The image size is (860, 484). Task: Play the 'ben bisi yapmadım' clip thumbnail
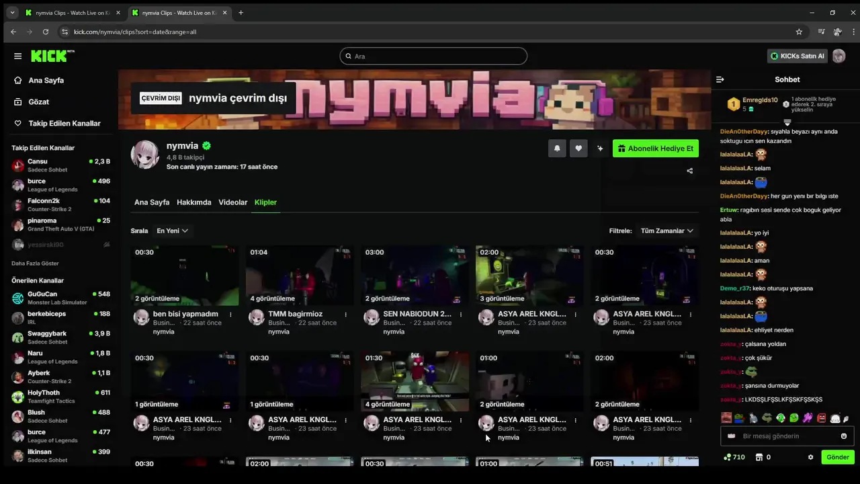(x=185, y=275)
